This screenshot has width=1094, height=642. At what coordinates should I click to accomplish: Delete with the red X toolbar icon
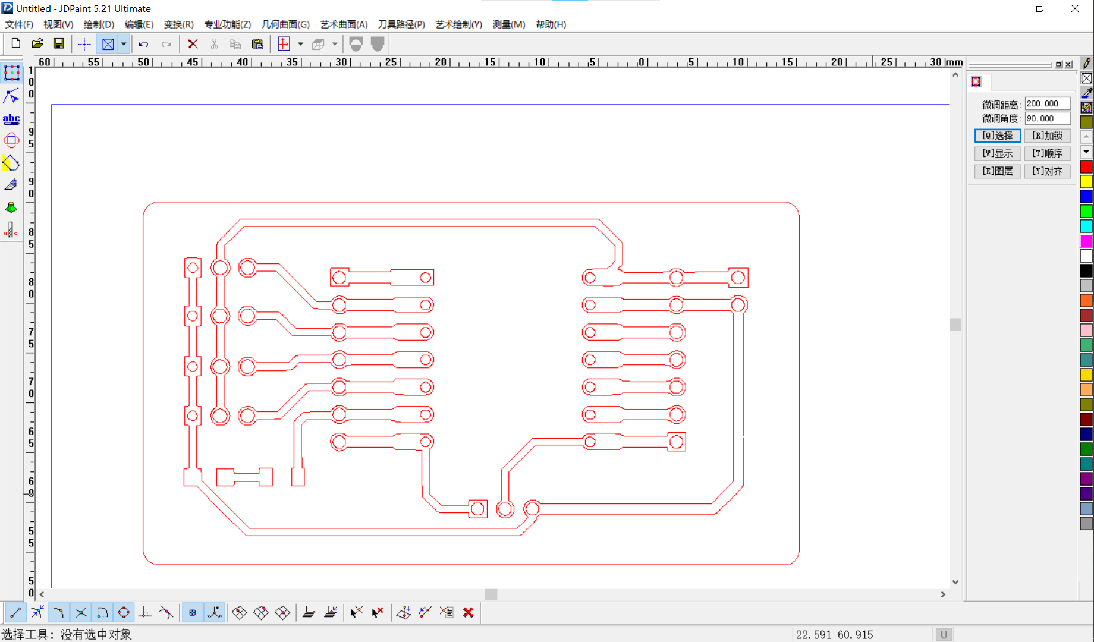click(193, 44)
